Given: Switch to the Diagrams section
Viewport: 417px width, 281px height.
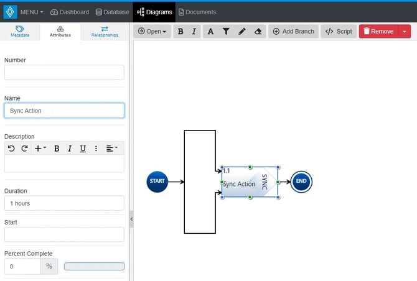Looking at the screenshot, I should 154,12.
